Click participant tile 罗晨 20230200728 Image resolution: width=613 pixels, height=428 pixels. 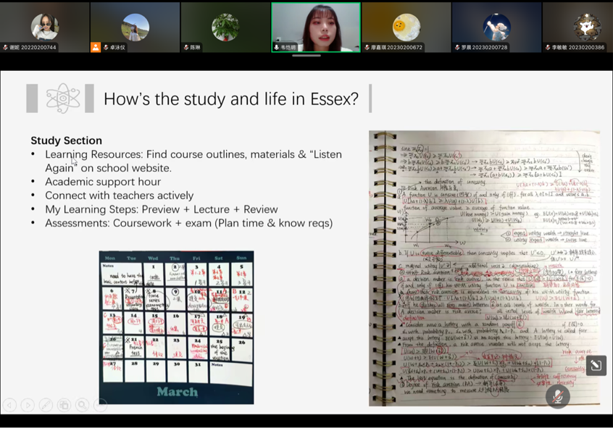tap(496, 27)
